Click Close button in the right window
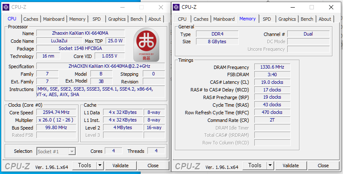 [323, 166]
